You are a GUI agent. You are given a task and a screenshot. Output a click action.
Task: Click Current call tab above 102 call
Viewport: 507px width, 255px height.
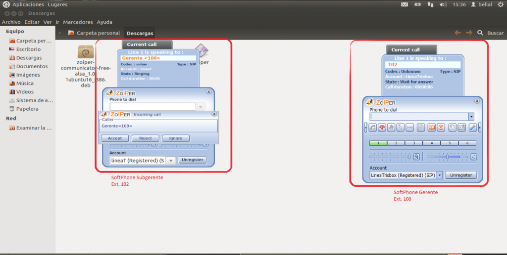pyautogui.click(x=411, y=50)
